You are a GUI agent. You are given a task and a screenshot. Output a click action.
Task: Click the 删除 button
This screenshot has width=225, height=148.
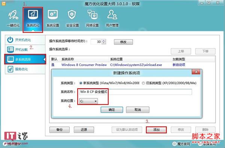click(205, 130)
